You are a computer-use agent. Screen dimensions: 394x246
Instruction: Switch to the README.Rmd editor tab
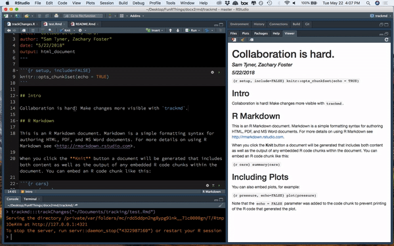84,24
